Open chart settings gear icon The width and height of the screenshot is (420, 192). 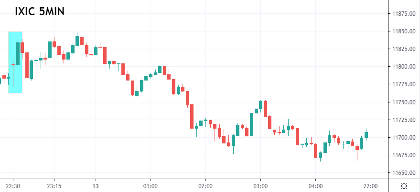404,186
